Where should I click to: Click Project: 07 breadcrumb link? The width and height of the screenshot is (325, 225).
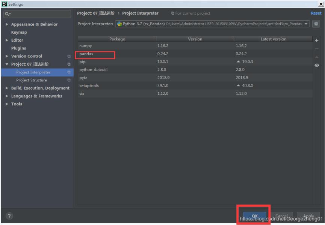(95, 13)
